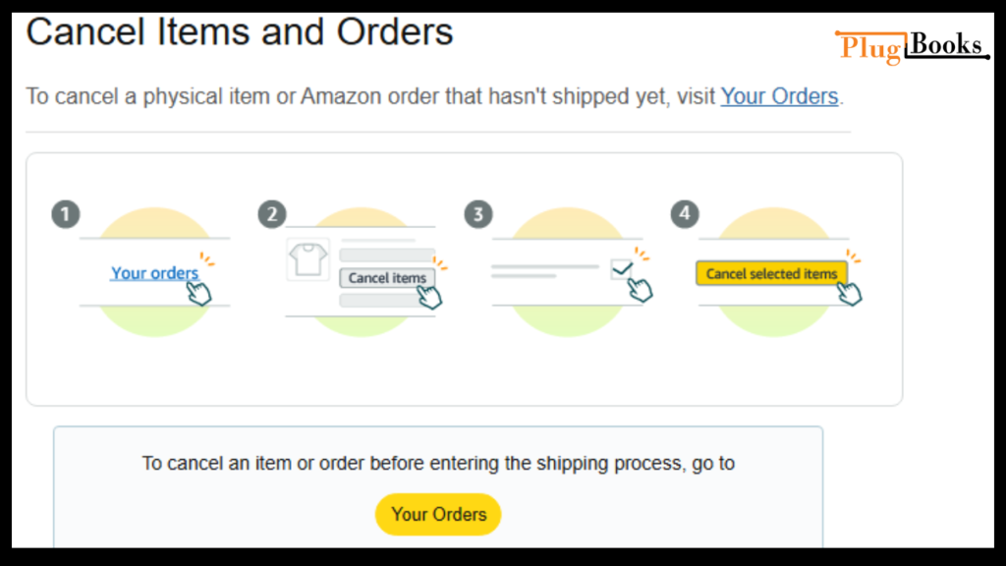Click the yellow Cancel selected items button
The height and width of the screenshot is (566, 1006).
[x=771, y=274]
